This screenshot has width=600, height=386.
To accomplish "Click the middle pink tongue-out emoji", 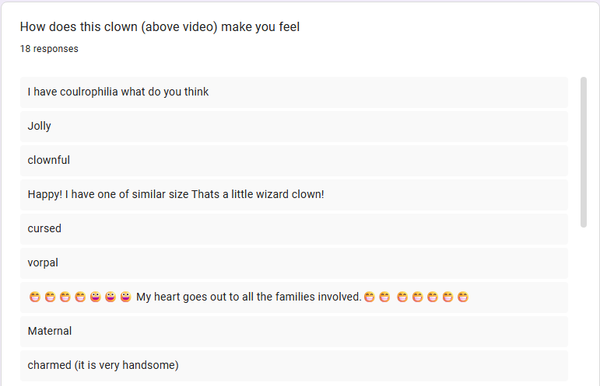I will [x=111, y=297].
